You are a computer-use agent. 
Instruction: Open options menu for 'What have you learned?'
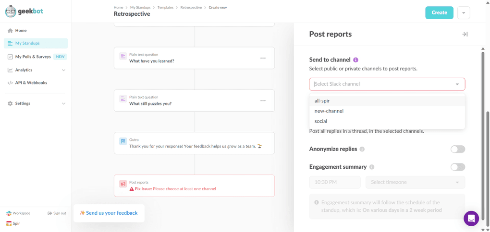click(263, 58)
